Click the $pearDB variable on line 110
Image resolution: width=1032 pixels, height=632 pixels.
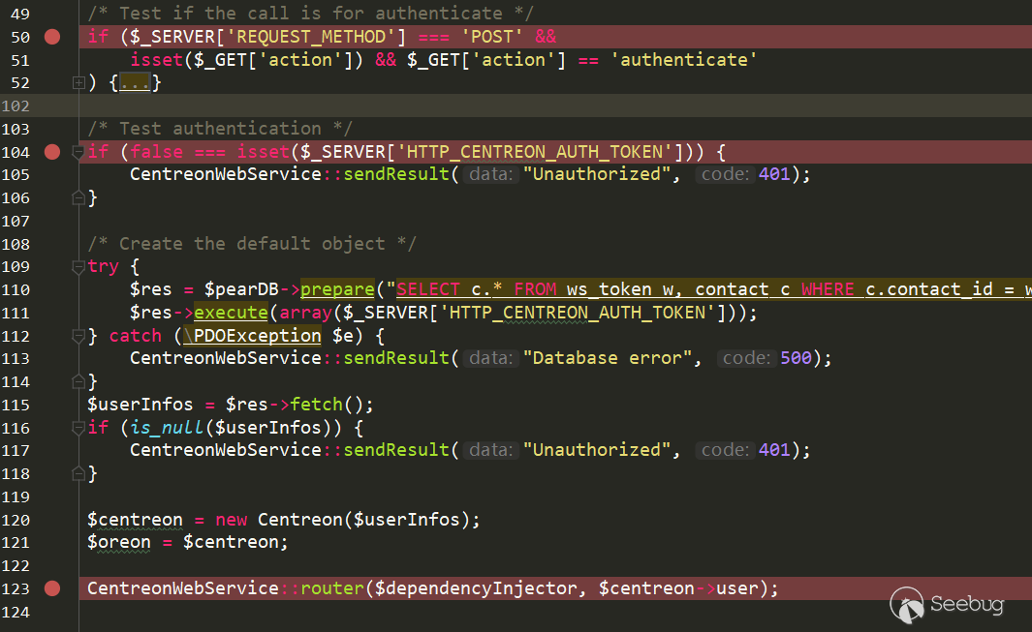point(241,289)
